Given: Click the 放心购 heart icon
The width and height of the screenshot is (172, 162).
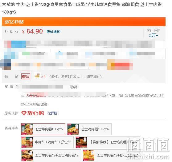Looking at the screenshot, I should [24, 113].
